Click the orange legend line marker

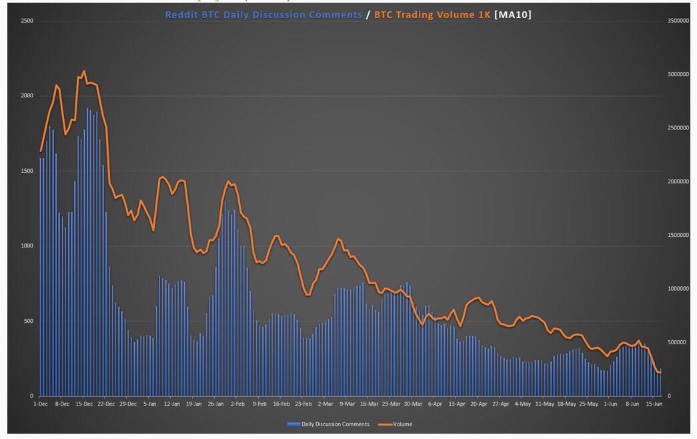click(385, 424)
